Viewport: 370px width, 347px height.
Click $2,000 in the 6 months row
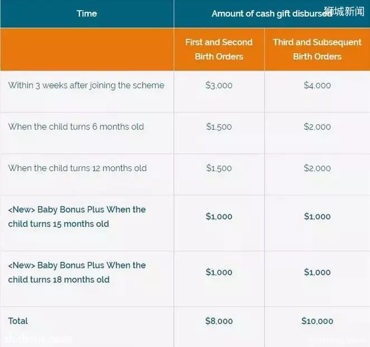[317, 126]
